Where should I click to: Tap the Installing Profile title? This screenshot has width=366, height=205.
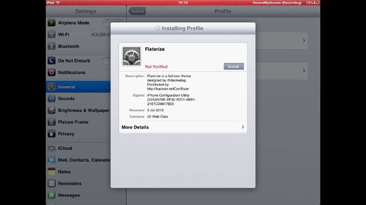[182, 28]
